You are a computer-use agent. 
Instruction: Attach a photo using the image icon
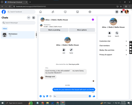click(x=44, y=96)
